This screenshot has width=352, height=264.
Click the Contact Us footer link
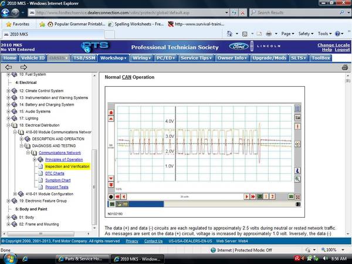pos(153,241)
